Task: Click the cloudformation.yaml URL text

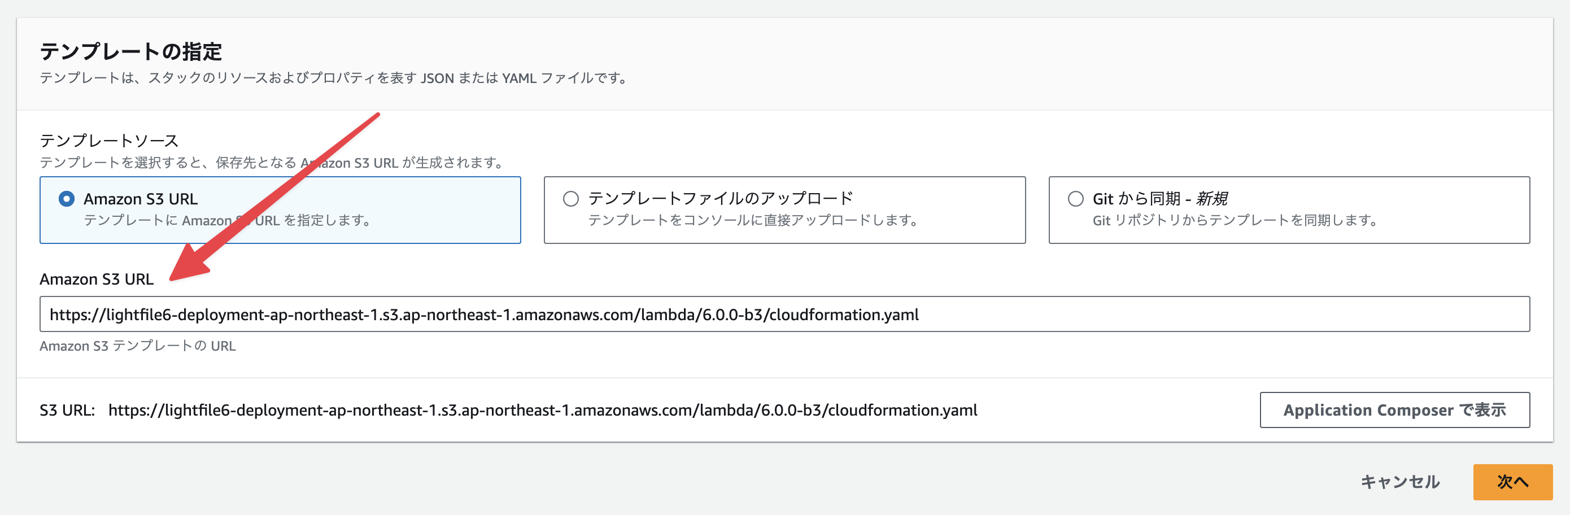Action: [x=542, y=410]
